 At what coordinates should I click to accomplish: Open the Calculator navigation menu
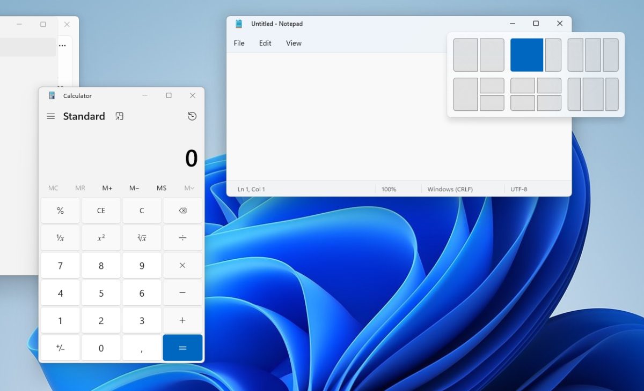[x=51, y=116]
